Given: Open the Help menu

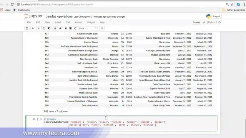Looking at the screenshot, I should pos(102,22).
